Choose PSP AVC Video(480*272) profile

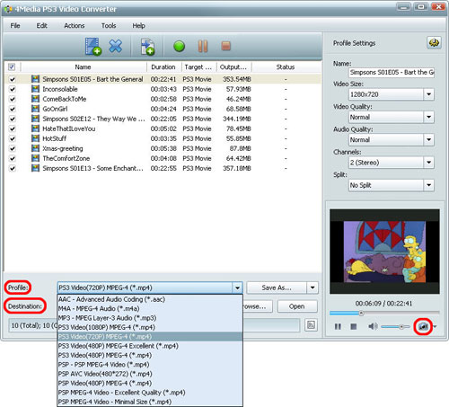coord(150,374)
